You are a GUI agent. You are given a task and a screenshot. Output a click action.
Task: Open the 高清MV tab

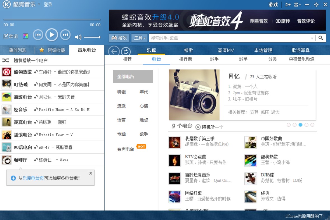tap(226, 50)
